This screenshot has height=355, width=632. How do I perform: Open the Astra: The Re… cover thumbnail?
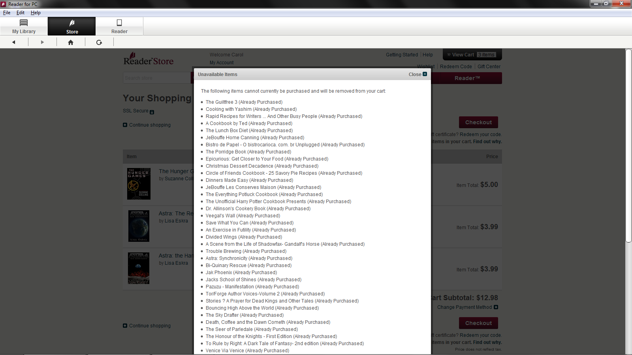139,226
